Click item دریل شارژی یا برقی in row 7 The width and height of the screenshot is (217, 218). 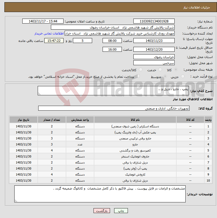click(135, 162)
